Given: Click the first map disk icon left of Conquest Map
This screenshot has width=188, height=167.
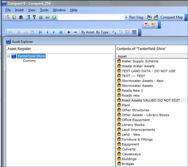Looking at the screenshot, I should tap(149, 17).
